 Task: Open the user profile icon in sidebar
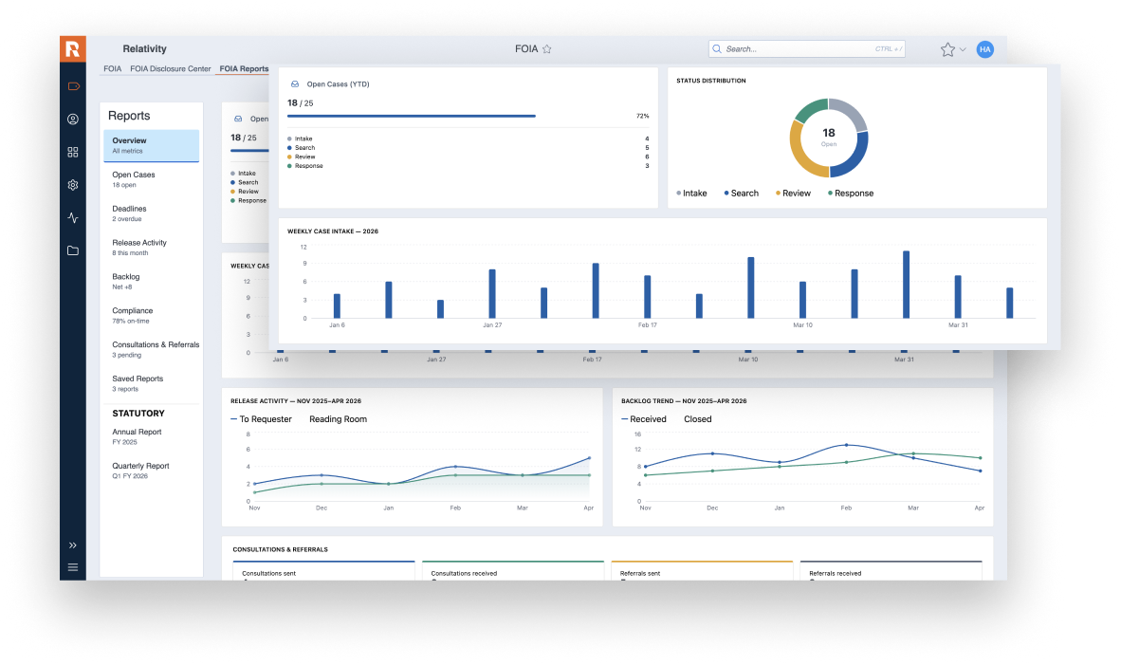coord(73,120)
